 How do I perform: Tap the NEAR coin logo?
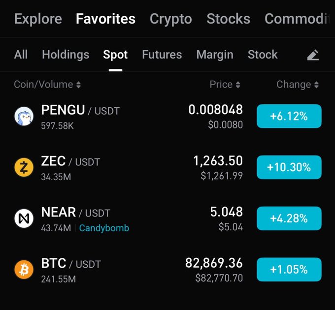24,218
